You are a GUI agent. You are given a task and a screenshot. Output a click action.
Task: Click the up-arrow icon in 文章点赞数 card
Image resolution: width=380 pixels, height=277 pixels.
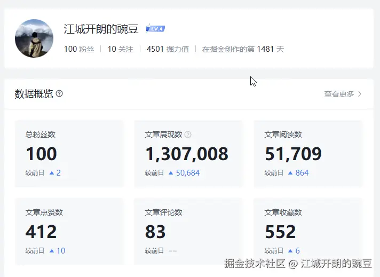pyautogui.click(x=52, y=251)
